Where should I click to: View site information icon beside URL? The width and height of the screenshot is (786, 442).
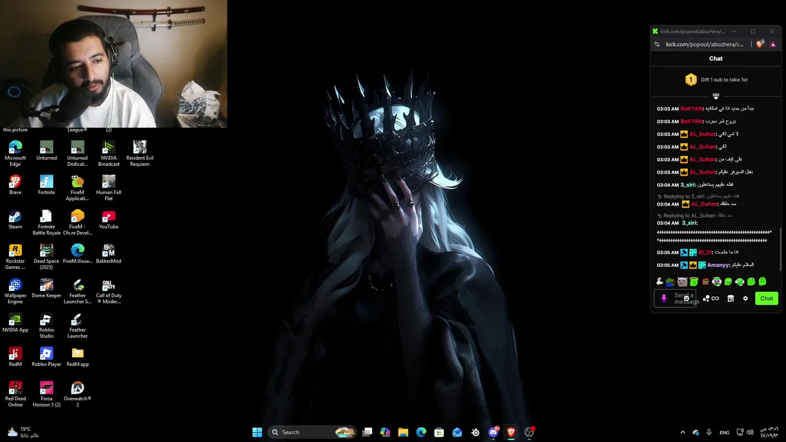pyautogui.click(x=657, y=44)
